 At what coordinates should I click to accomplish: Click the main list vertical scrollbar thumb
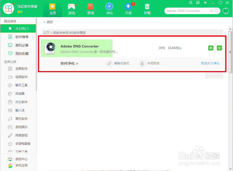coord(230,52)
